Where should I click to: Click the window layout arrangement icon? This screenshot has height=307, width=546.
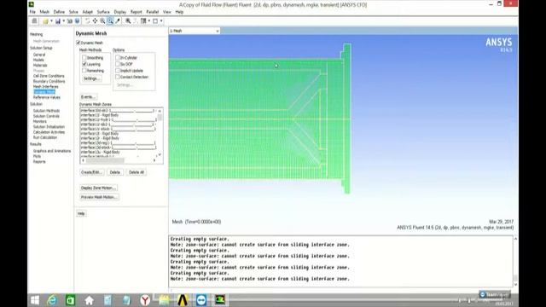coord(143,21)
